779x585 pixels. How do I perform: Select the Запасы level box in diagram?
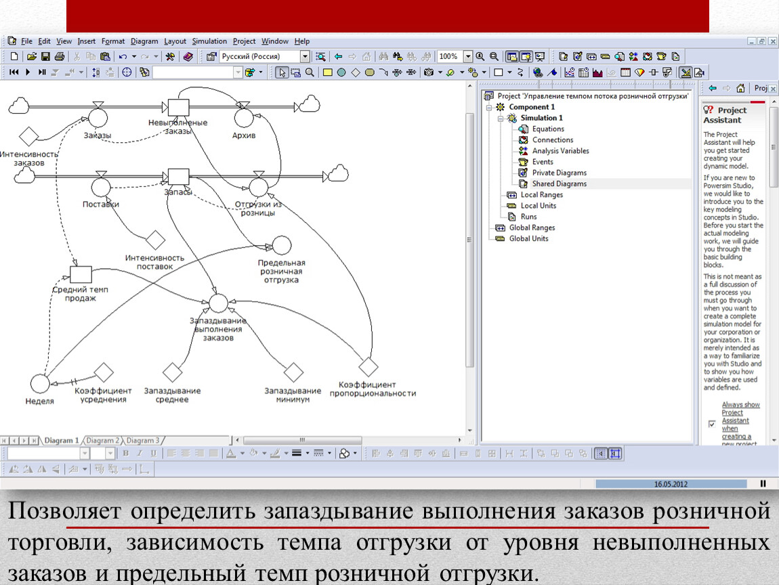click(x=178, y=176)
